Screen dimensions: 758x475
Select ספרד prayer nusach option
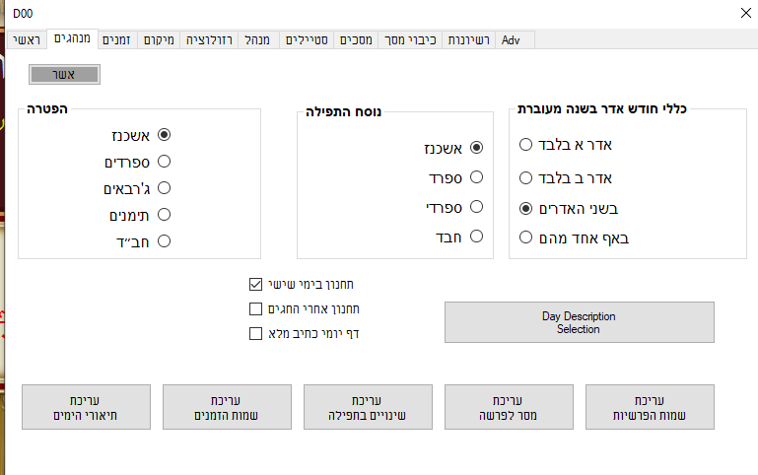[x=476, y=177]
